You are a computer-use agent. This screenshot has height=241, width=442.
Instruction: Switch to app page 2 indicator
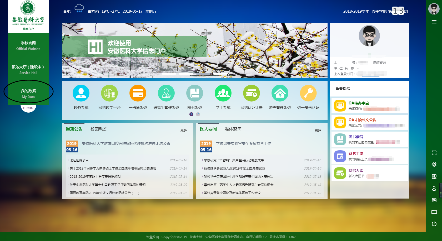coord(198,114)
